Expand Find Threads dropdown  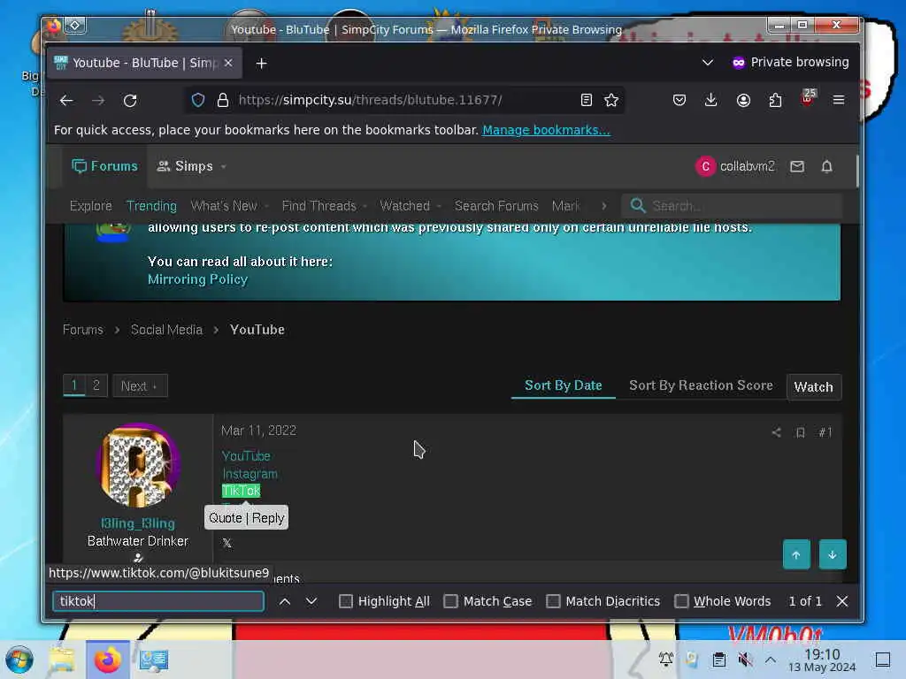(365, 206)
